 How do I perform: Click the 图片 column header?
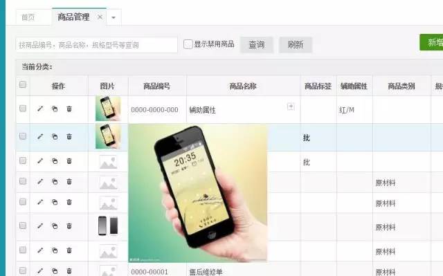point(107,86)
